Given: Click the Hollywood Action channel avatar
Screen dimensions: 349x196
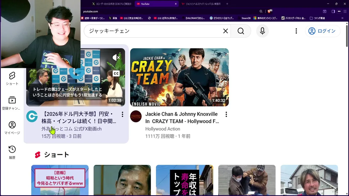Looking at the screenshot, I should click(136, 117).
